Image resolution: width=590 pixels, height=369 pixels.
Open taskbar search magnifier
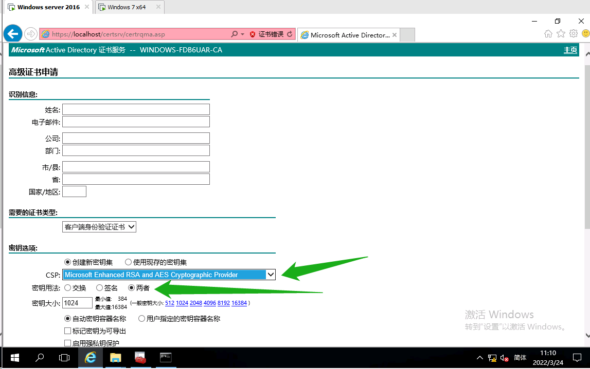tap(40, 358)
